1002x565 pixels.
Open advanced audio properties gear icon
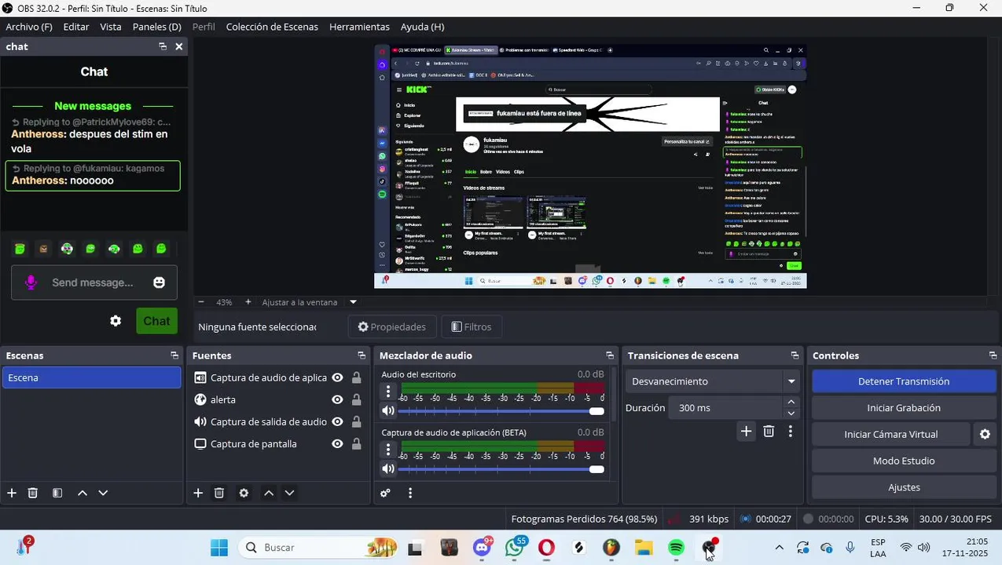coord(385,493)
